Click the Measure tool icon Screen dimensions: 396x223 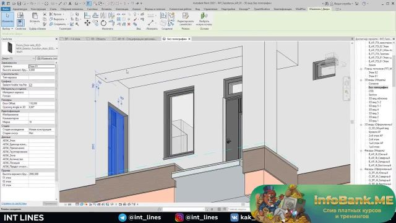point(151,23)
